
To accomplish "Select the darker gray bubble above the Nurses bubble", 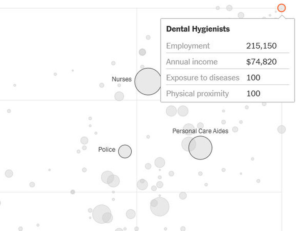I will [x=142, y=52].
